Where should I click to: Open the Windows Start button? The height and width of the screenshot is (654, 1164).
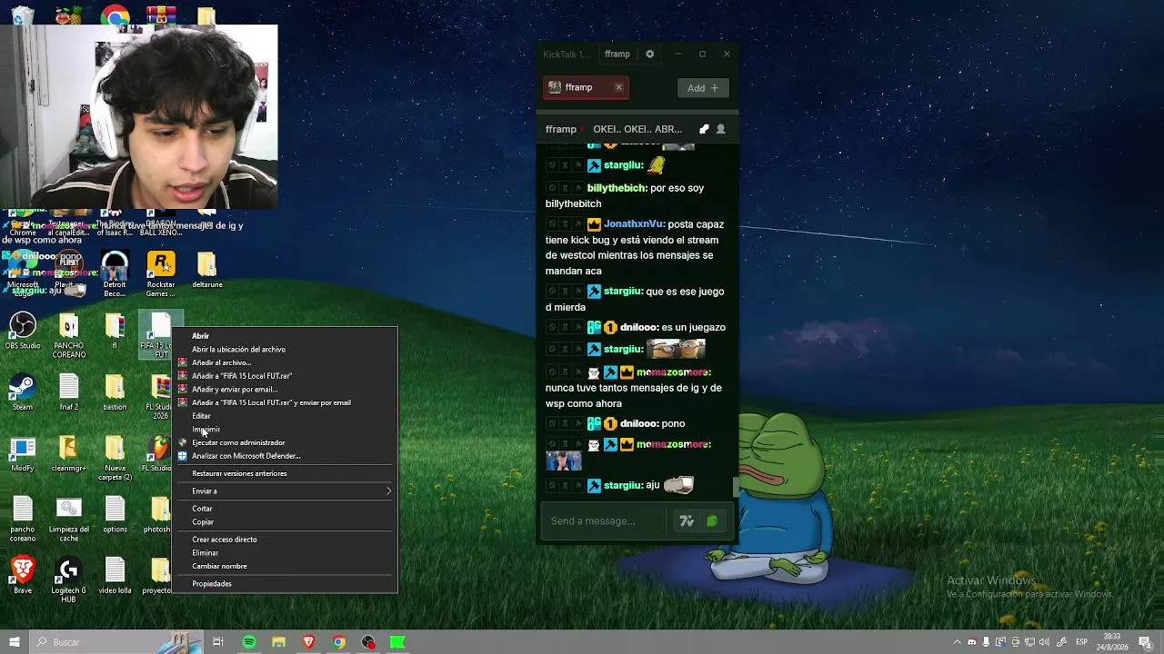coord(15,642)
